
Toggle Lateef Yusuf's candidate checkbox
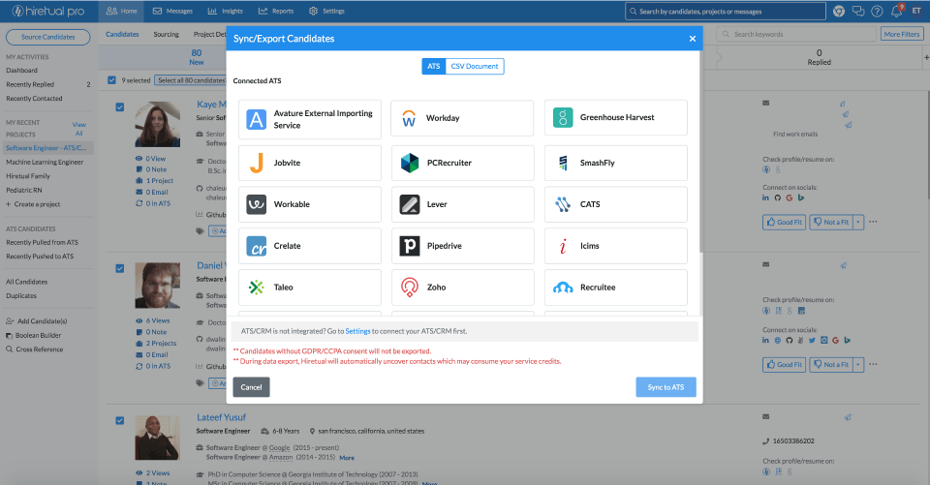[x=120, y=421]
